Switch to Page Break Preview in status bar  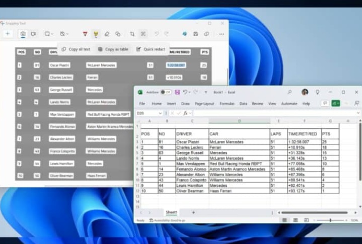(306, 220)
